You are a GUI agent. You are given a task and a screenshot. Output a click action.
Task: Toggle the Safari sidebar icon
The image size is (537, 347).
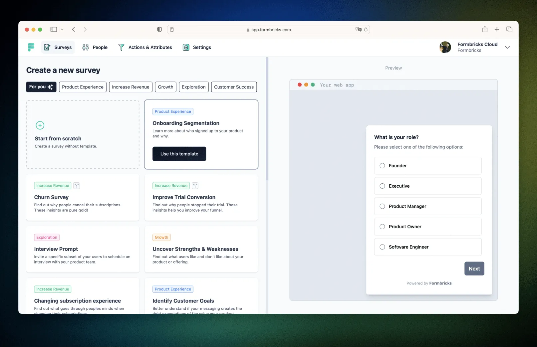coord(54,29)
